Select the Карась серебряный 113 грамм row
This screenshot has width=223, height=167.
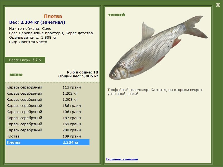(48, 87)
